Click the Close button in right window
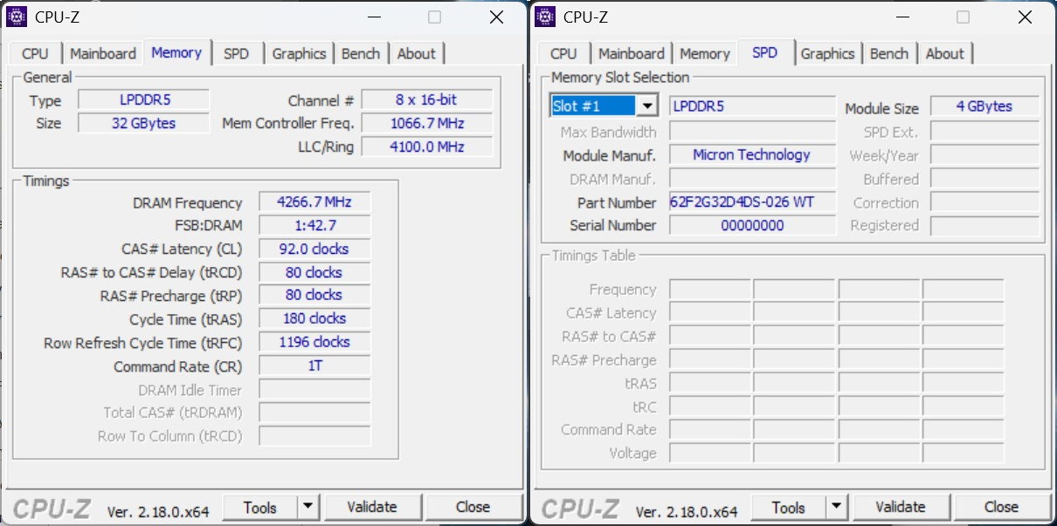The height and width of the screenshot is (526, 1057). click(1002, 506)
